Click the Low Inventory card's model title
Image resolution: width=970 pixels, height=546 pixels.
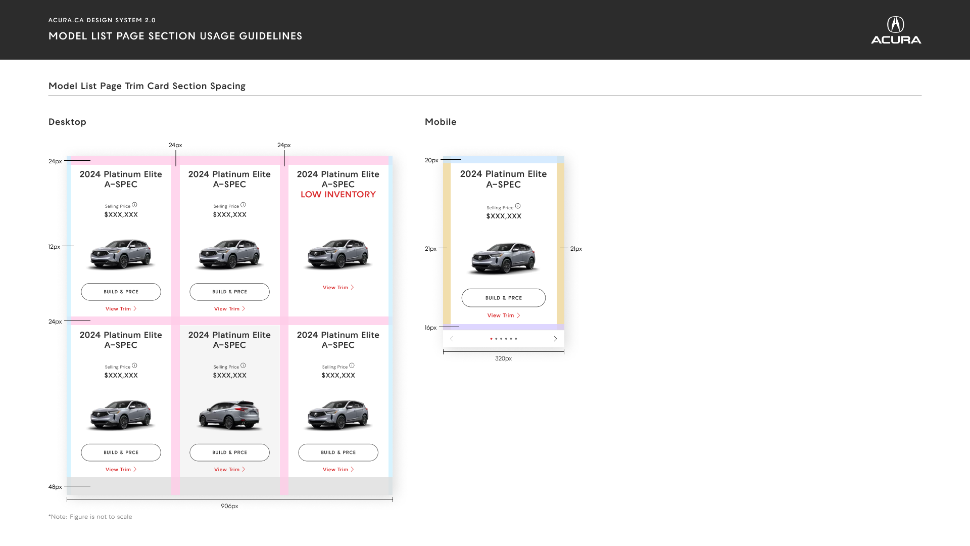click(x=338, y=179)
